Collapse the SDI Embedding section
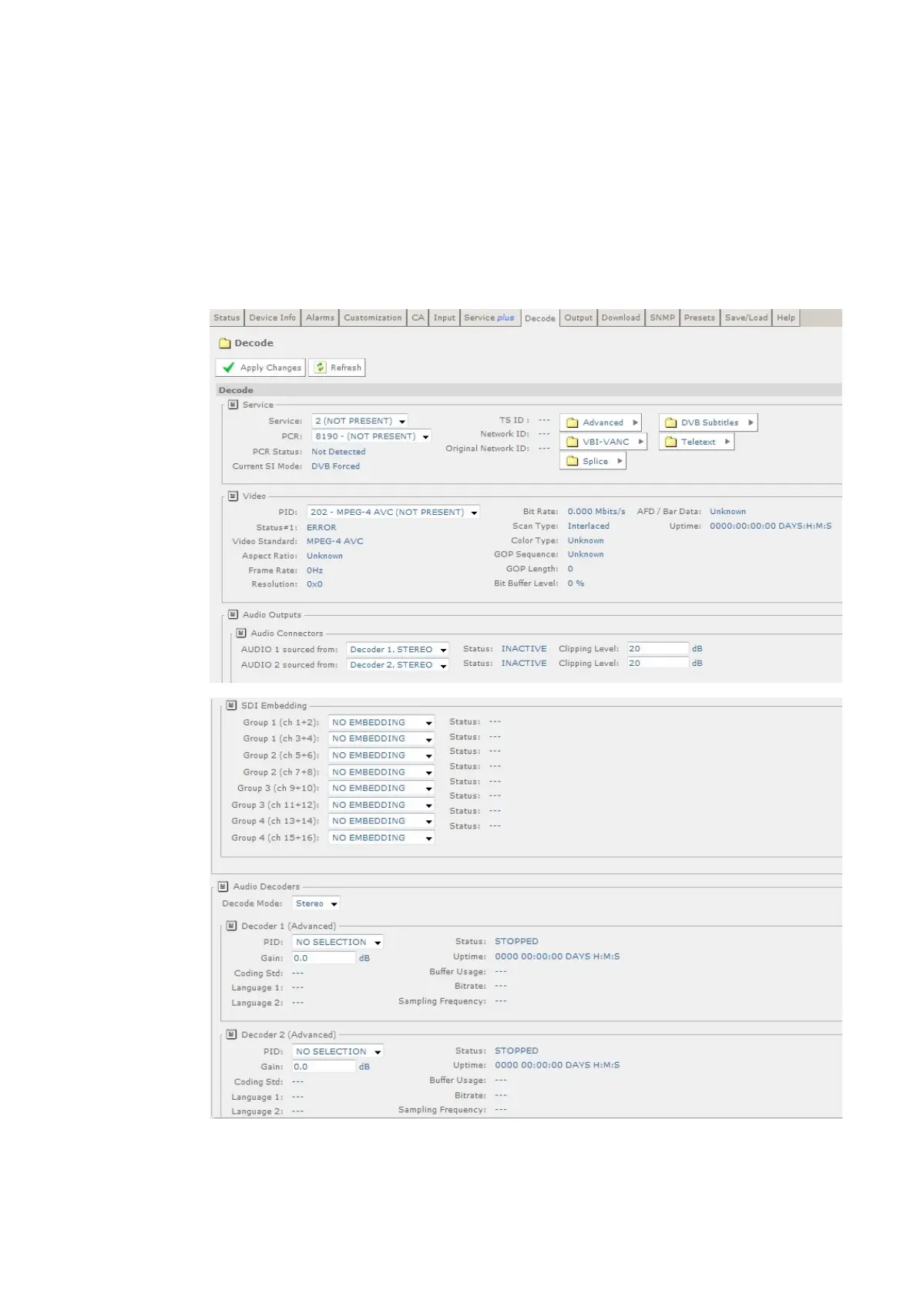Image resolution: width=917 pixels, height=1298 pixels. coord(231,705)
